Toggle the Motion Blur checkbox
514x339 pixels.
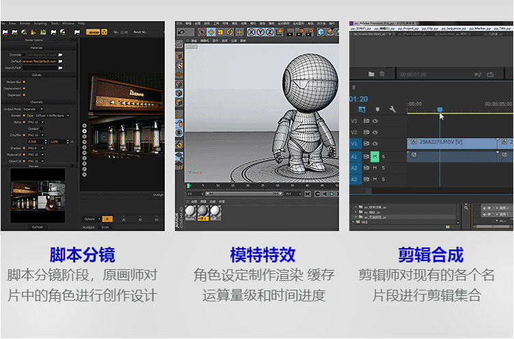[x=24, y=82]
